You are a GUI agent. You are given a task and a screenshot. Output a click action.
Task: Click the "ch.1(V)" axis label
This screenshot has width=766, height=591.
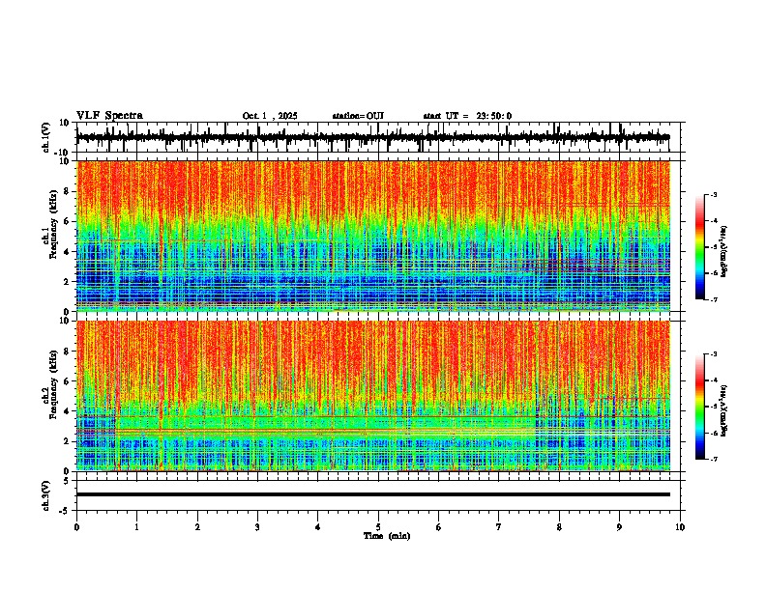(x=45, y=137)
